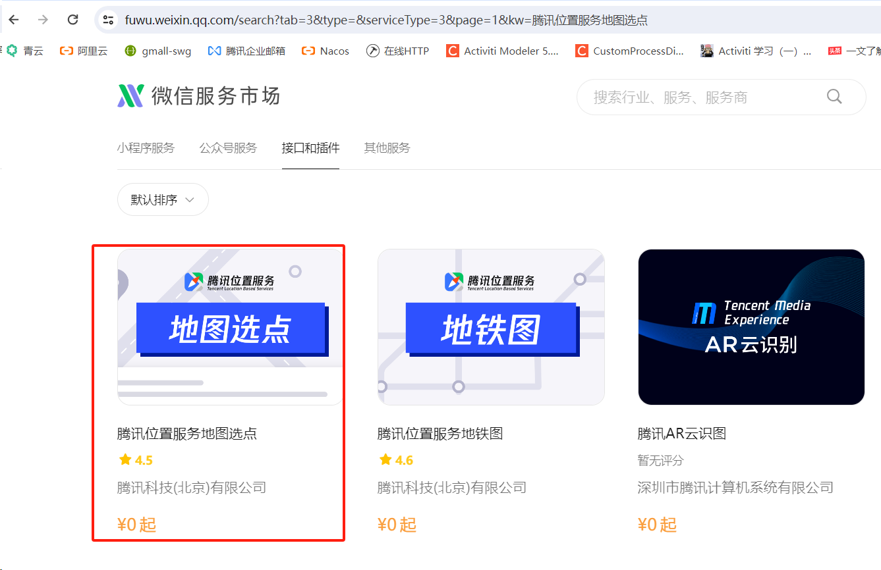This screenshot has height=570, width=881.
Task: Open the Nacos bookmark
Action: (x=326, y=51)
